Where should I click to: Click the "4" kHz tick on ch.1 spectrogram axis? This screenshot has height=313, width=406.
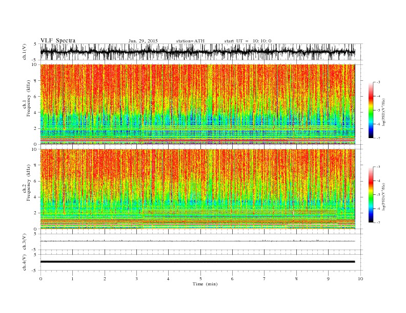coord(36,113)
